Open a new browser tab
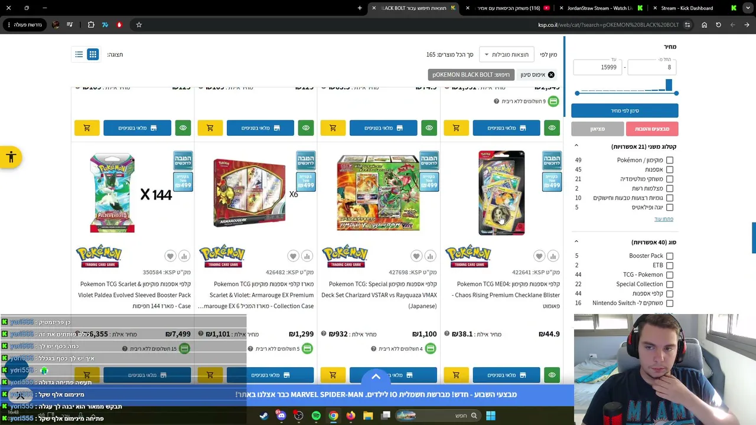Screen dimensions: 756x425 click(360, 8)
